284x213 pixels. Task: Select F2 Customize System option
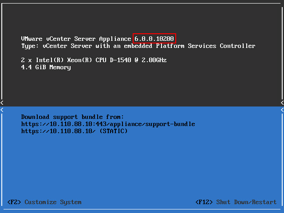click(44, 202)
